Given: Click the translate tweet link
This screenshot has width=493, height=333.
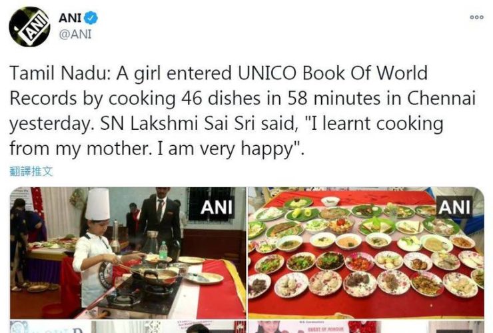Looking at the screenshot, I should pyautogui.click(x=31, y=171).
